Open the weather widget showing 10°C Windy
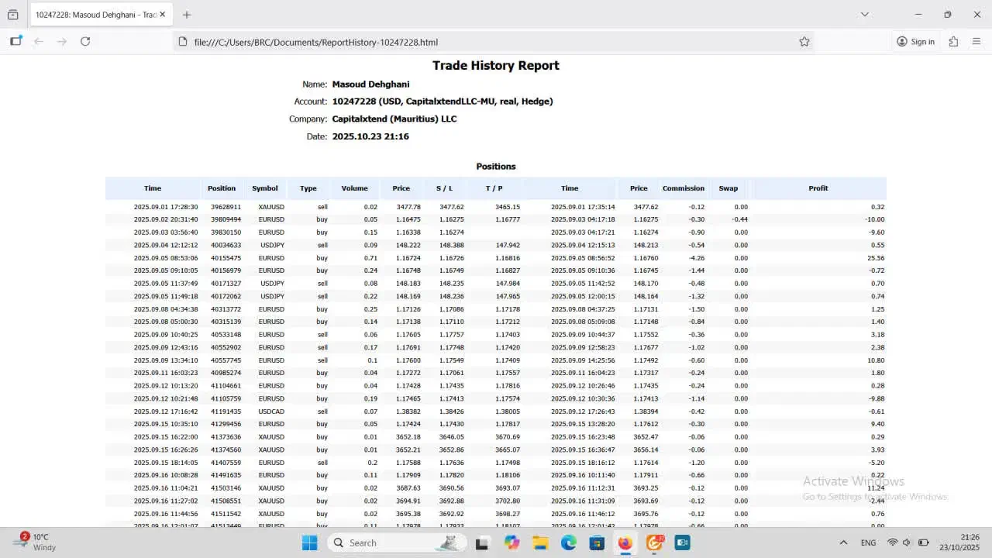 coord(35,542)
